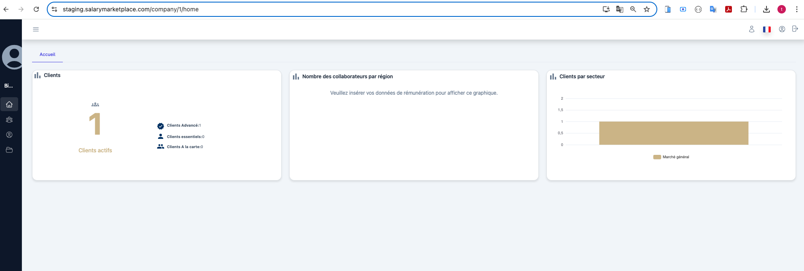Click the logout icon in header
Viewport: 804px width, 271px height.
(795, 29)
